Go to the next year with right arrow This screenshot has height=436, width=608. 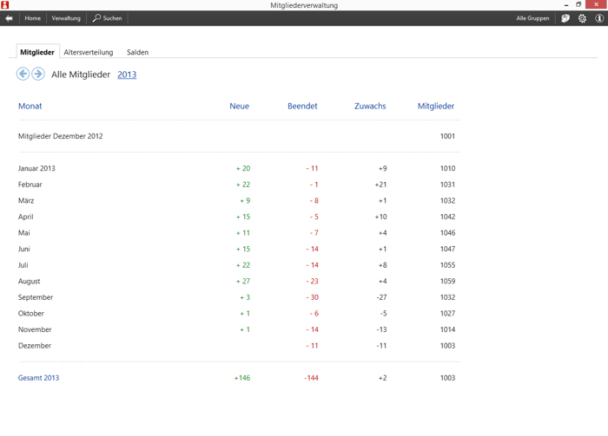click(38, 74)
